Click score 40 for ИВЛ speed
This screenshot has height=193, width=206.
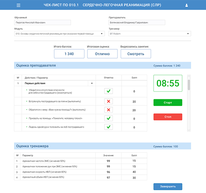tap(134, 172)
